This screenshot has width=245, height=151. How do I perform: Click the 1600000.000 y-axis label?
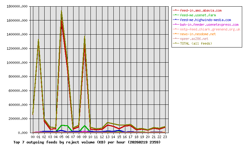[17, 20]
